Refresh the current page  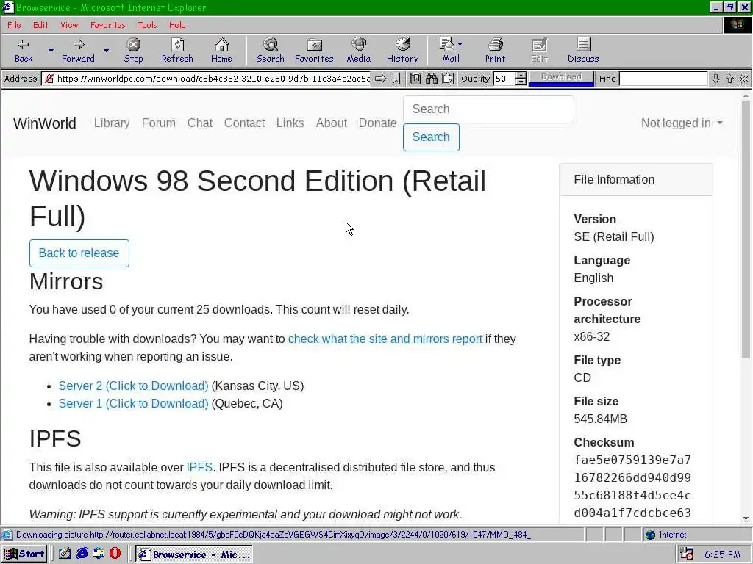177,51
